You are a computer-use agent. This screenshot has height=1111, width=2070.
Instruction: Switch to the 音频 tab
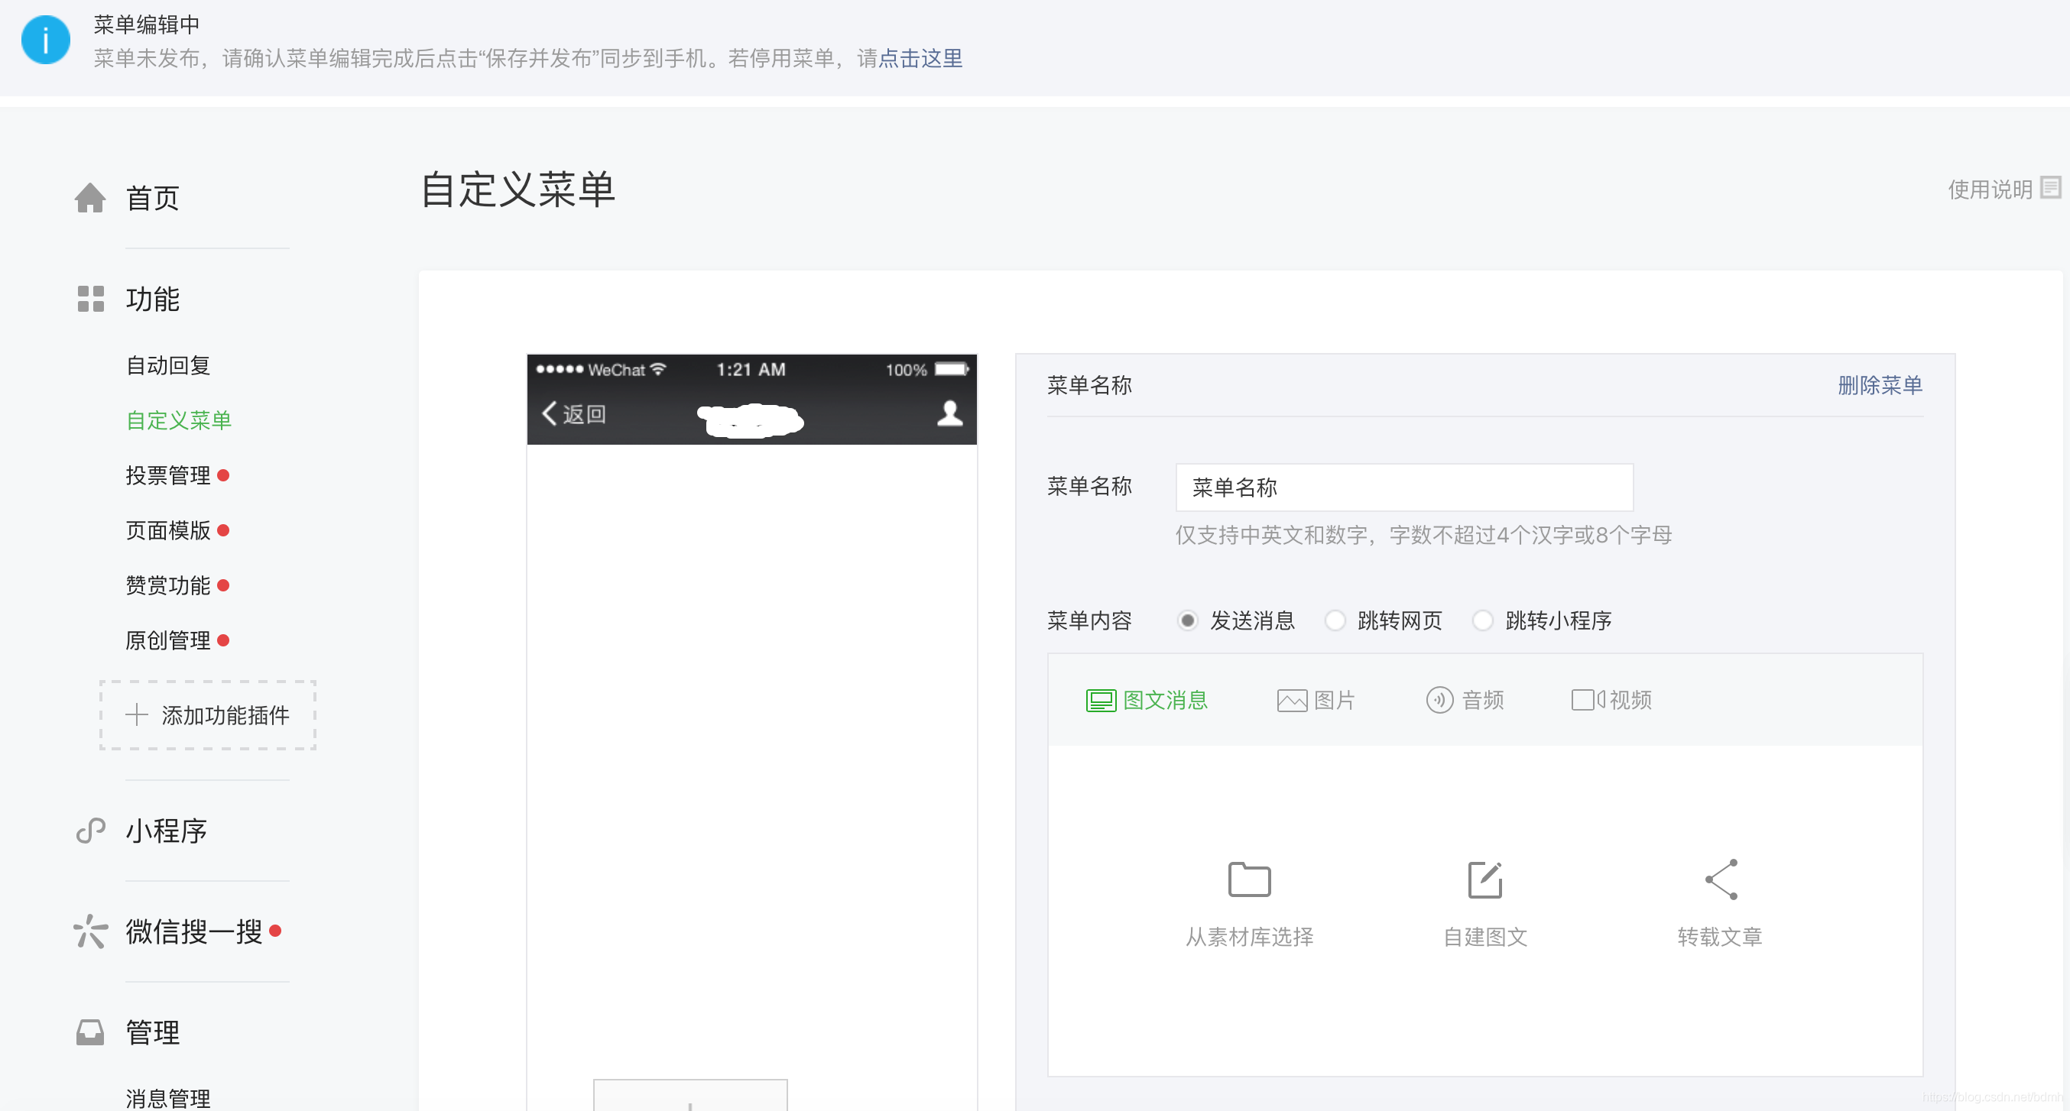click(x=1464, y=700)
